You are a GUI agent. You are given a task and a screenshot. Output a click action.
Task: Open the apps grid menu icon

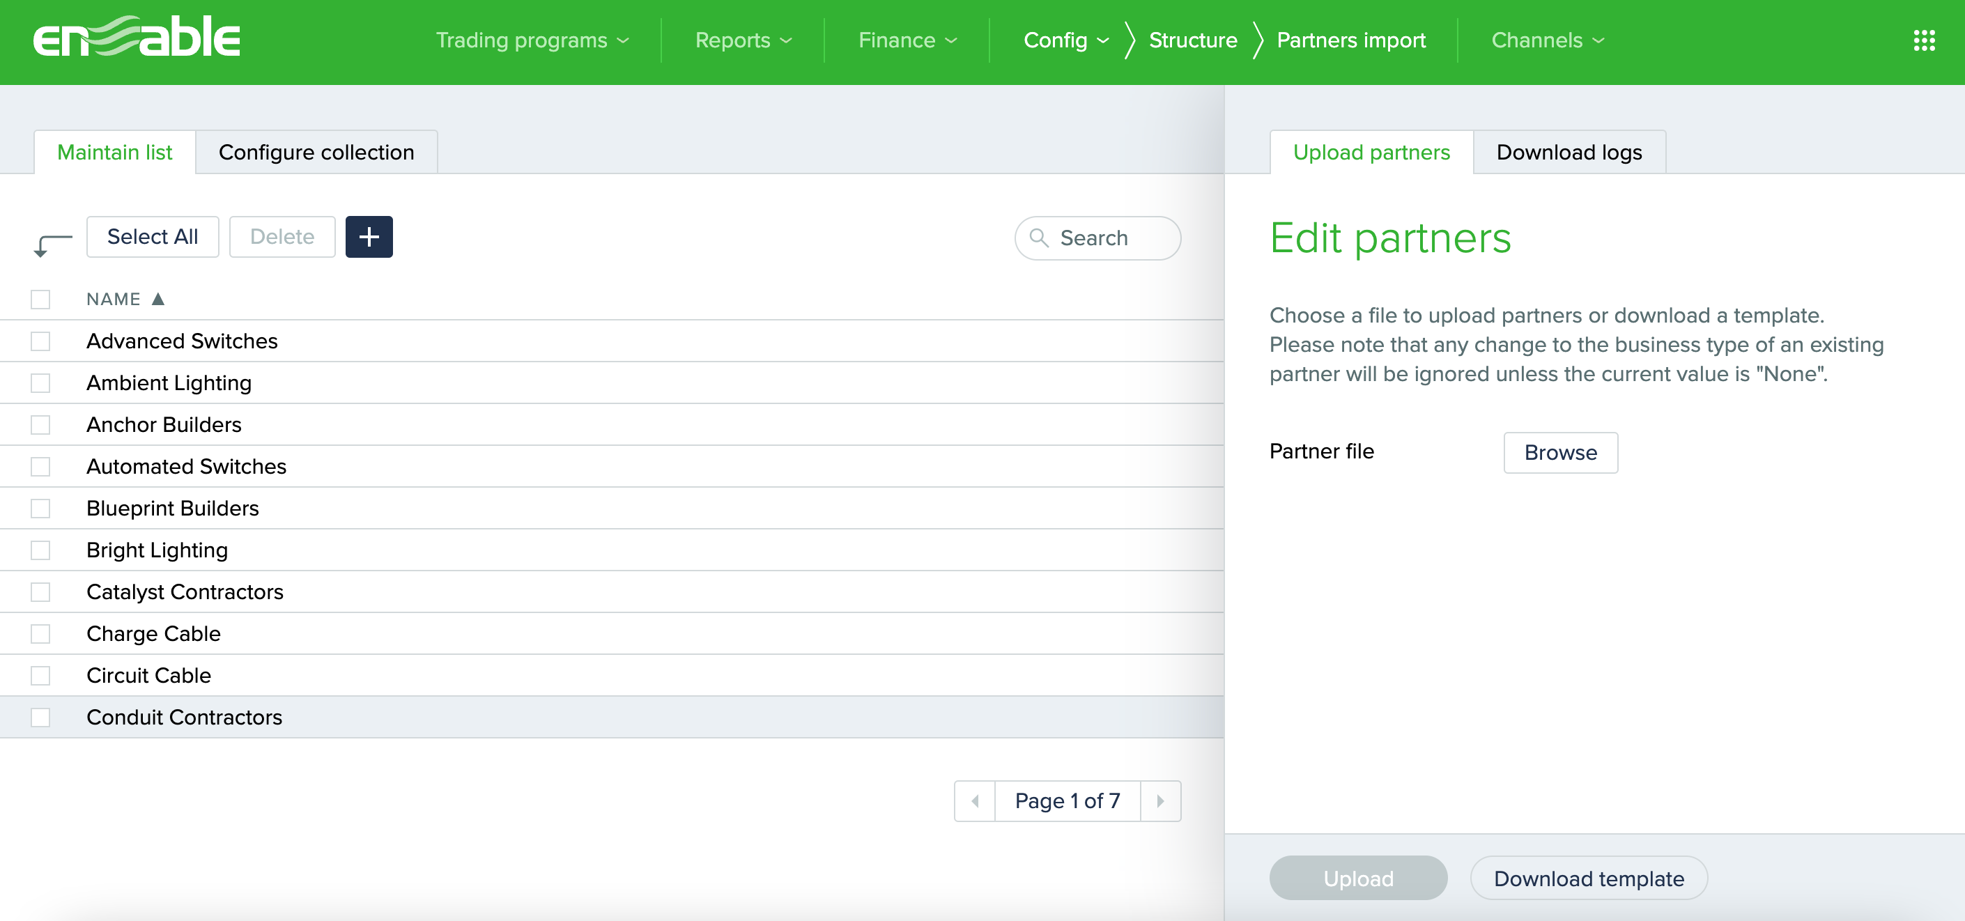(1923, 40)
